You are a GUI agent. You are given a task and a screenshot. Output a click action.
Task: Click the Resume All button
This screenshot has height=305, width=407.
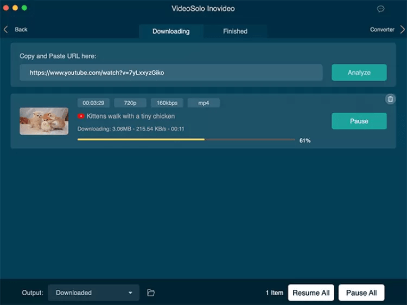[311, 293]
